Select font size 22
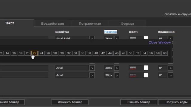 coord(35,53)
